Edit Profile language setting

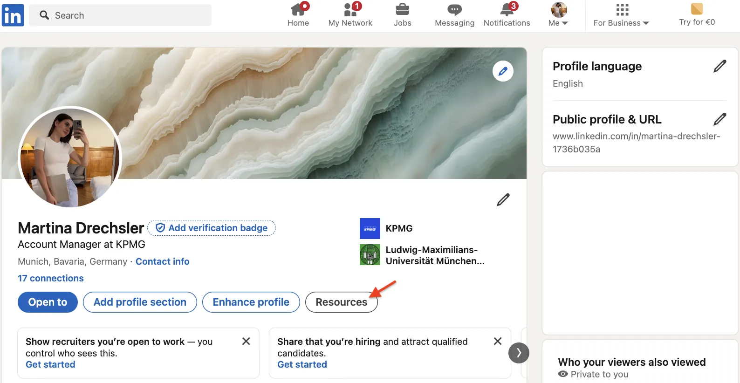click(x=719, y=66)
